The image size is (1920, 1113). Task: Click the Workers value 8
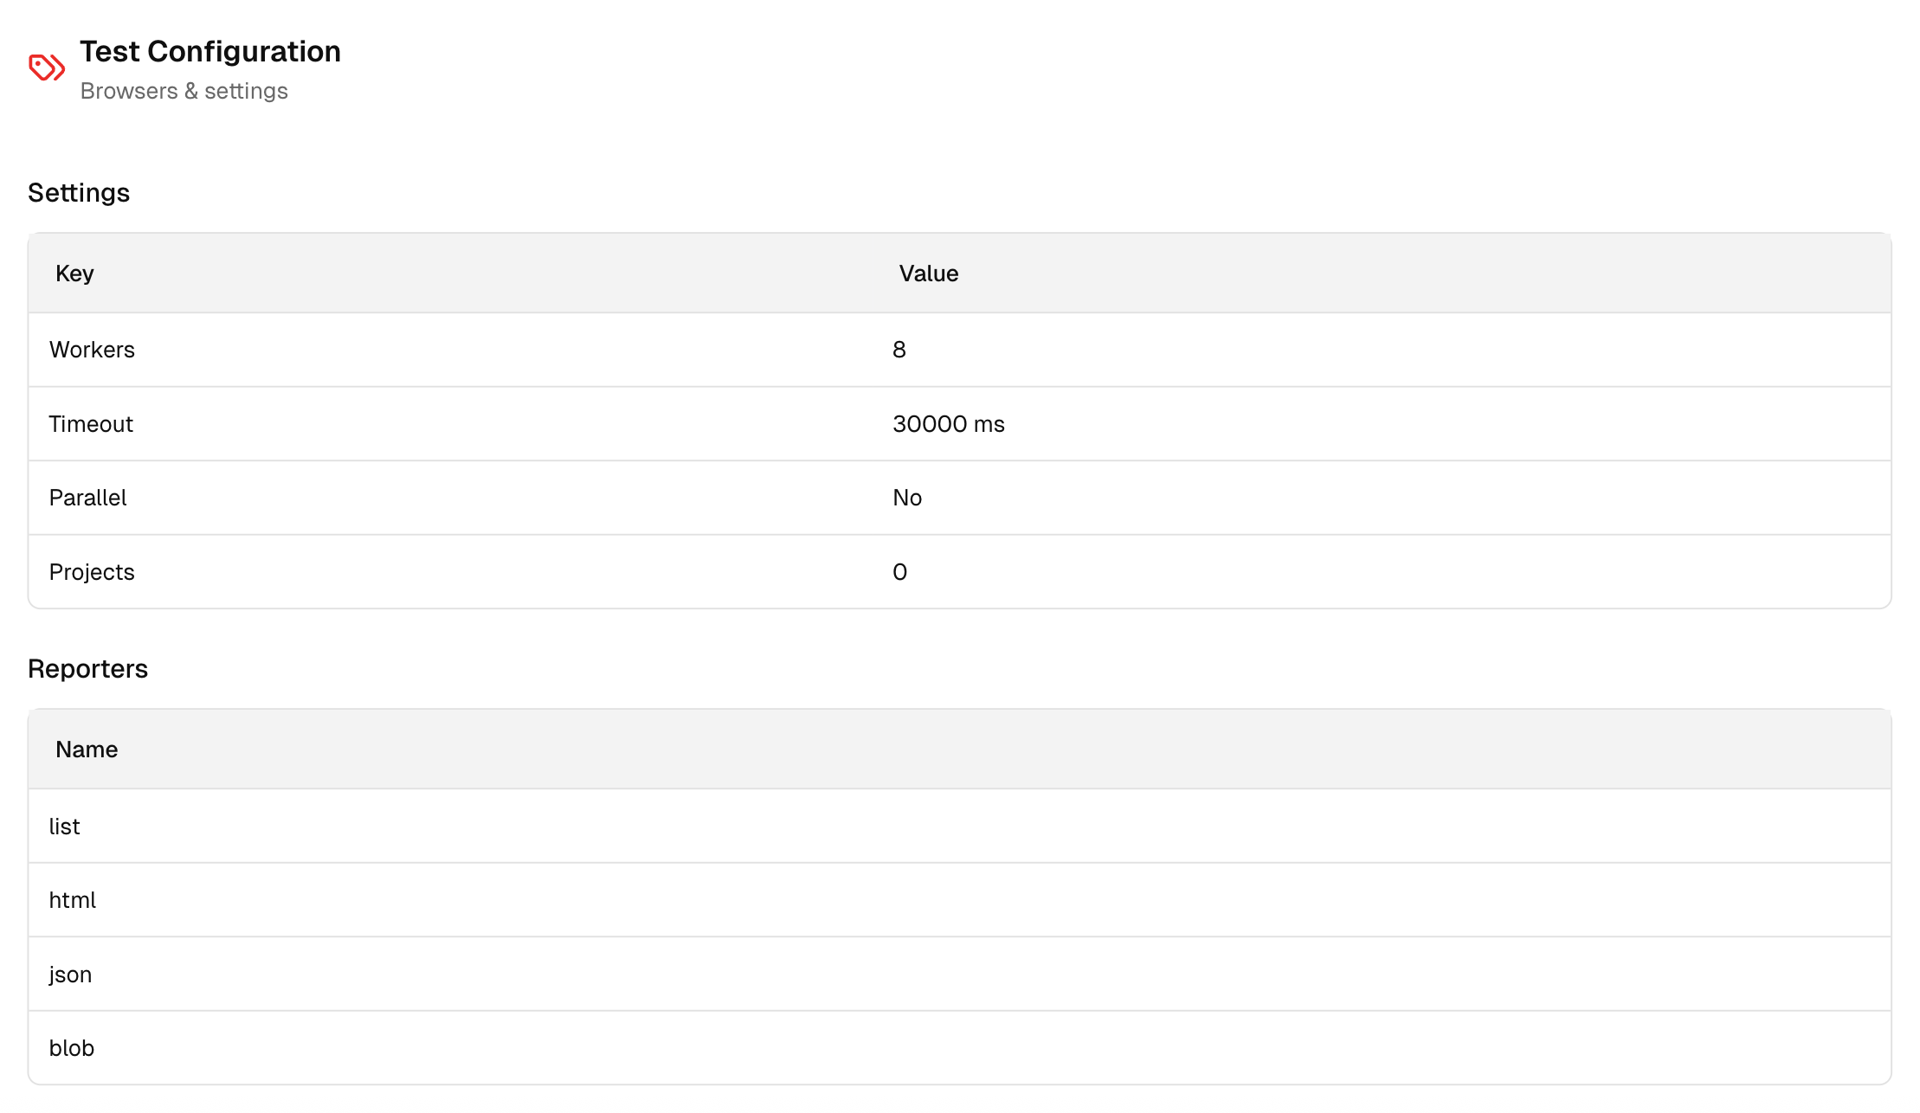pyautogui.click(x=899, y=350)
